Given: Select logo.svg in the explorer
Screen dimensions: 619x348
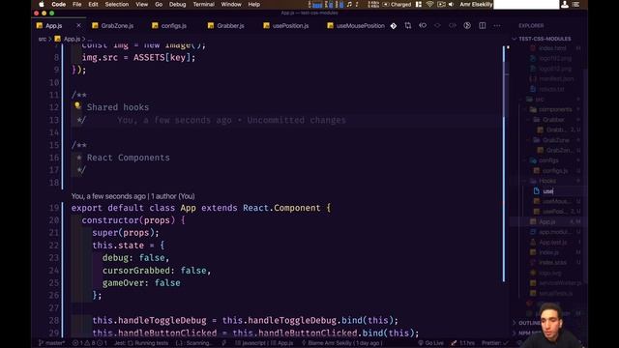Looking at the screenshot, I should click(550, 273).
